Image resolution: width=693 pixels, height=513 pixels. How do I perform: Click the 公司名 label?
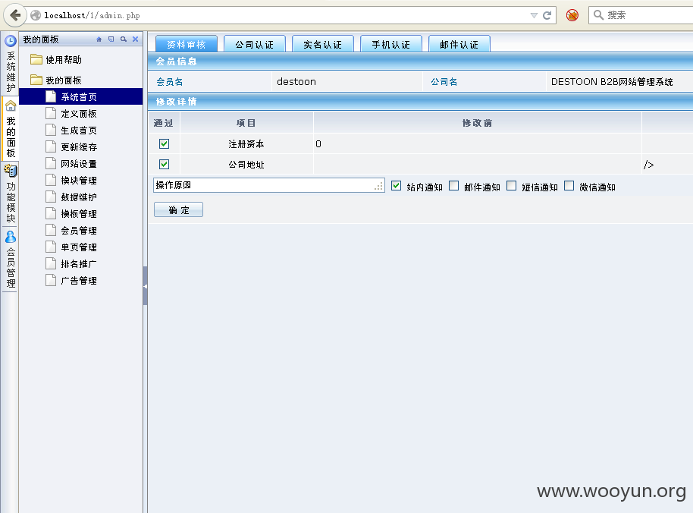444,82
